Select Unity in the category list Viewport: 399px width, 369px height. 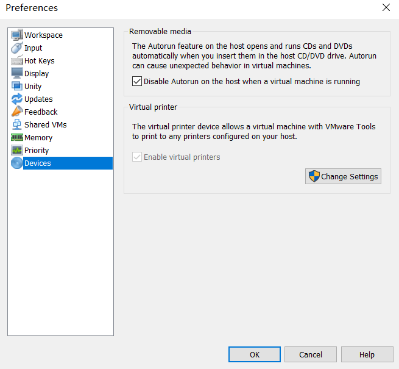(33, 87)
